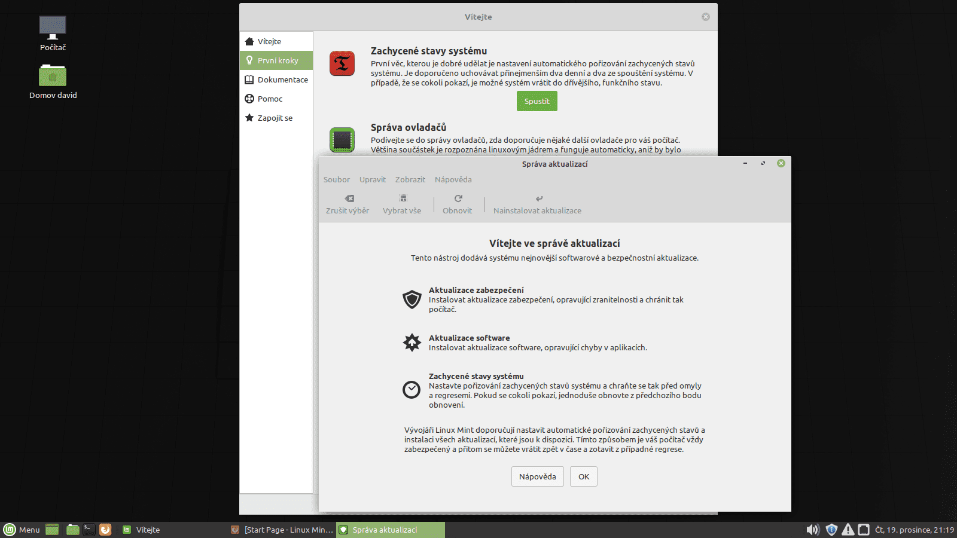
Task: Click Nainstalovat aktualizace in the toolbar
Action: (x=537, y=204)
